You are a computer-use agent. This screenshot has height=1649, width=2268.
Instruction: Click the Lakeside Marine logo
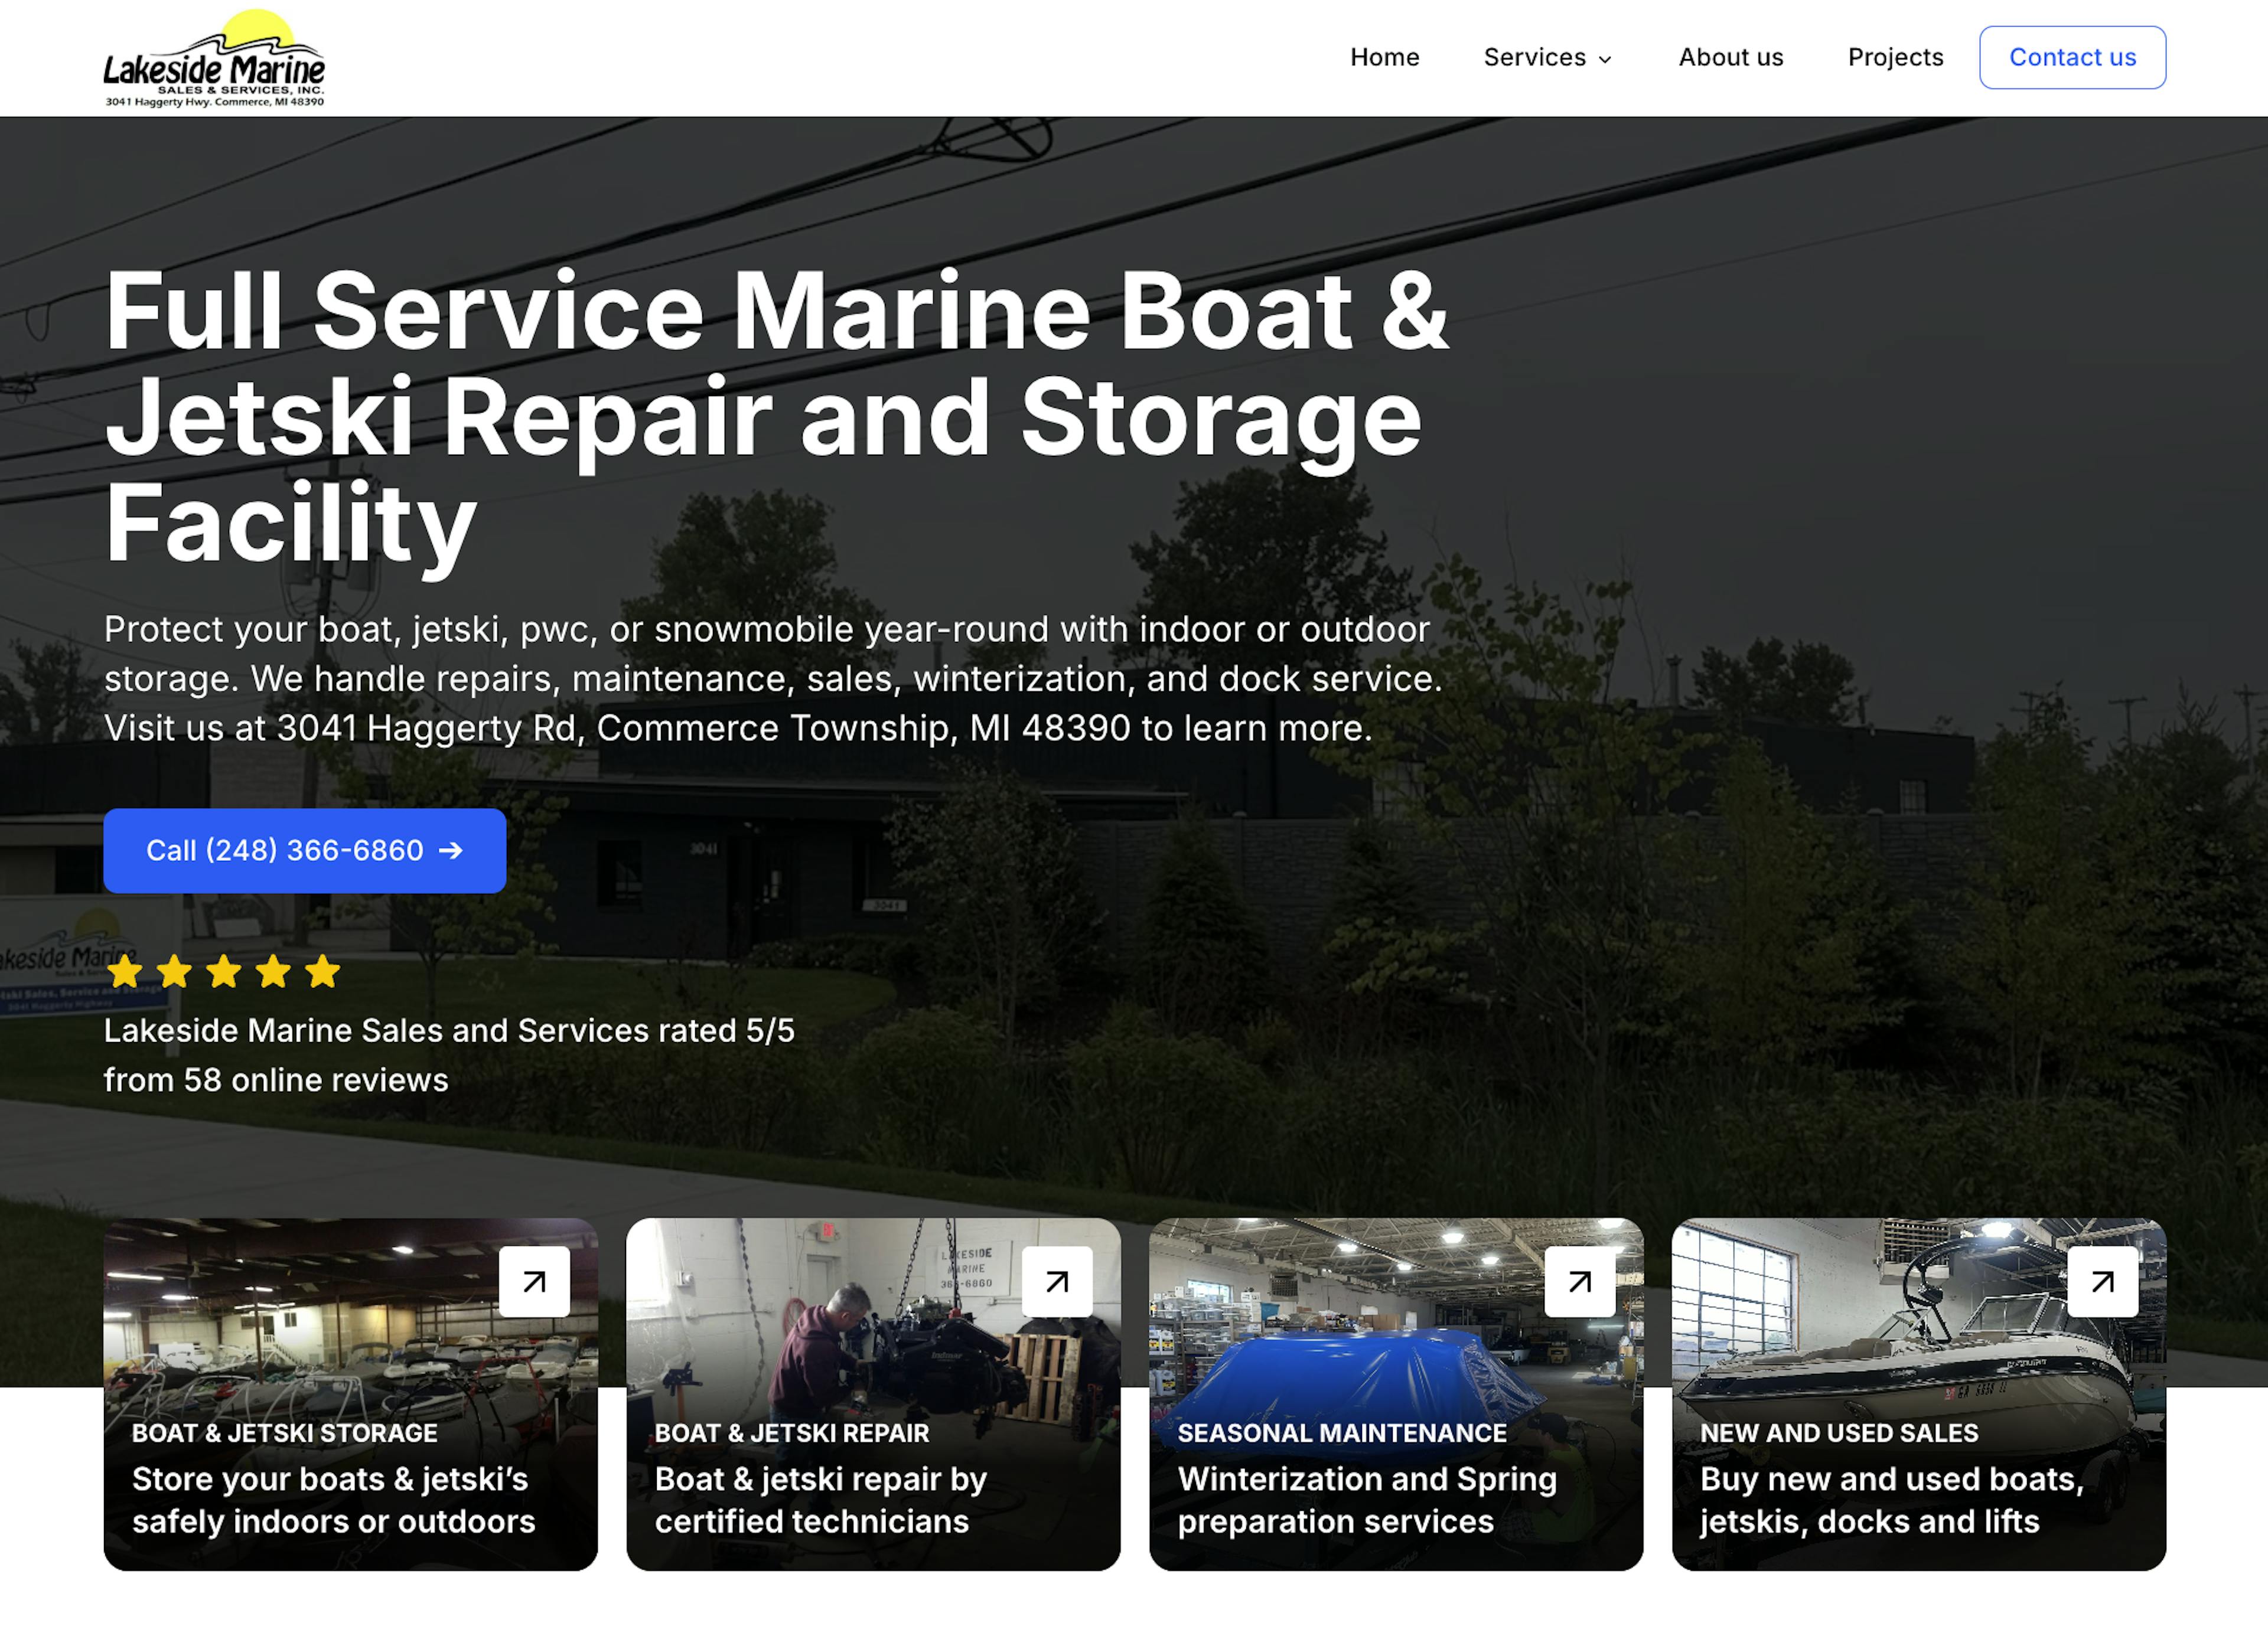[x=214, y=58]
